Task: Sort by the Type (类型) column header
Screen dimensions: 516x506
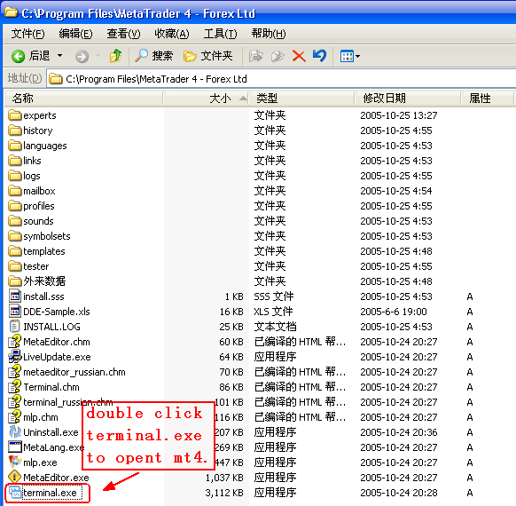Action: pos(301,99)
